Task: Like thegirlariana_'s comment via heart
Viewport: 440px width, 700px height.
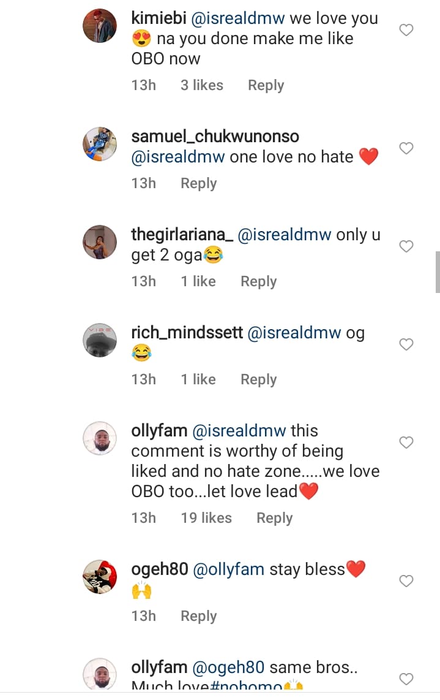Action: [x=406, y=246]
